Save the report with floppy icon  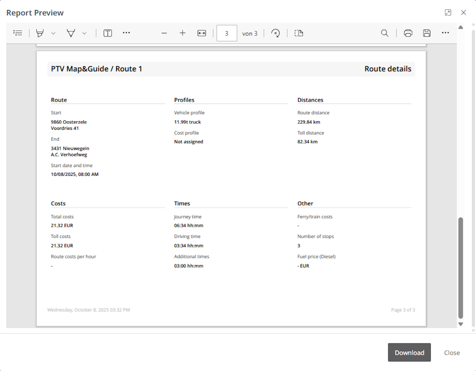(427, 33)
